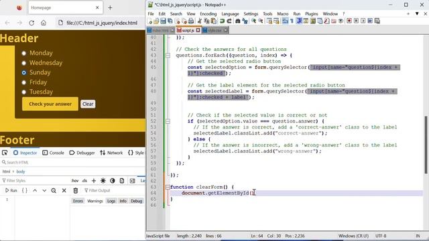Clear console output with the trash icon
This screenshot has height=241, width=429.
coord(76,190)
